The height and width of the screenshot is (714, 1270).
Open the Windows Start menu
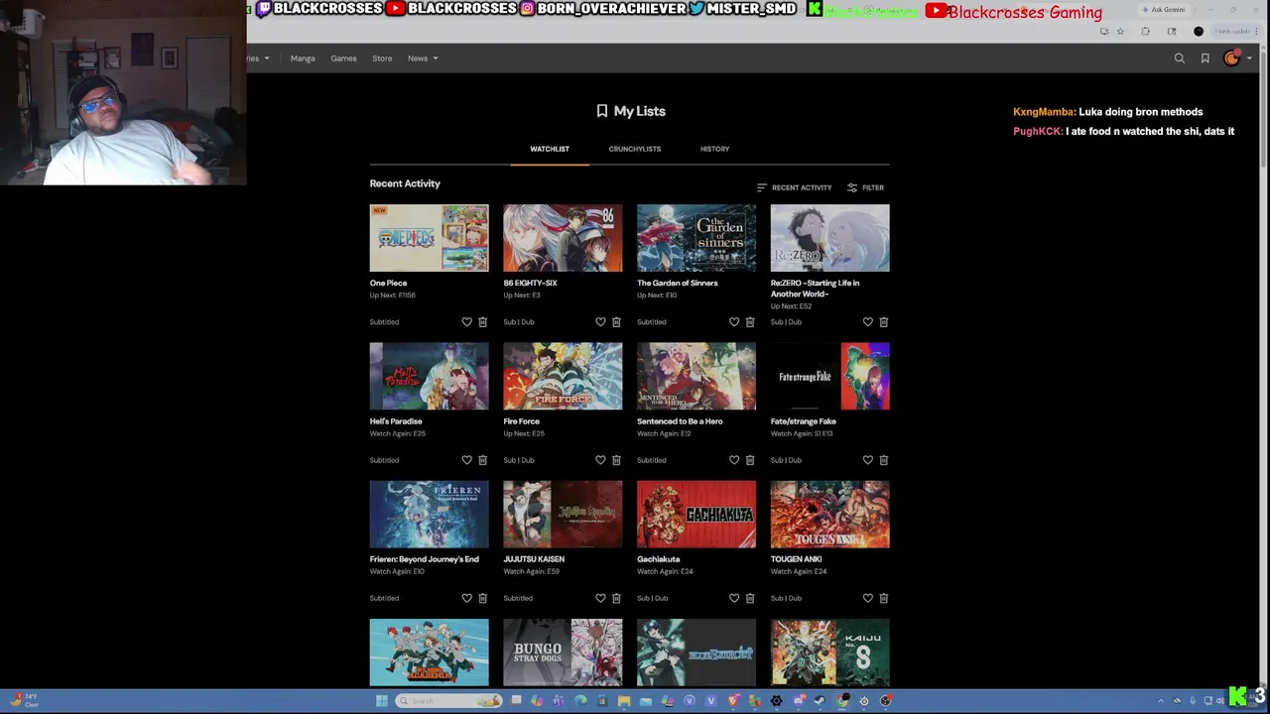(382, 701)
